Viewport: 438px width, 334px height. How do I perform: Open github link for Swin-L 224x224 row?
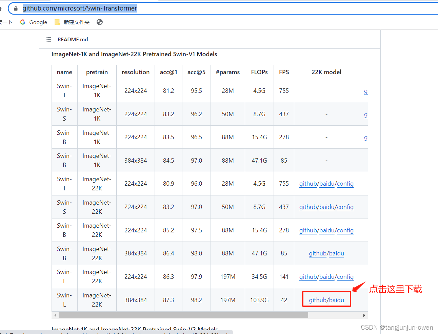[x=308, y=277]
